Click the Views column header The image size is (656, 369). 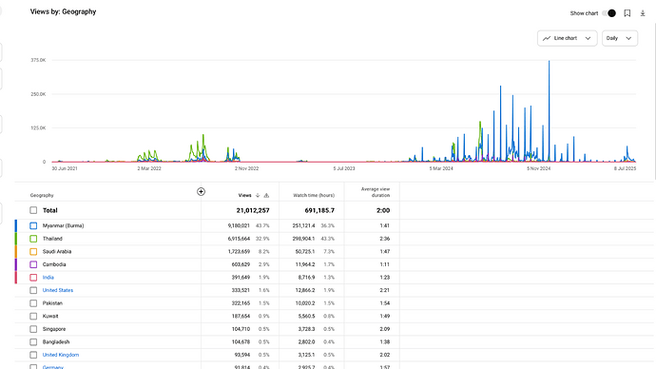244,195
